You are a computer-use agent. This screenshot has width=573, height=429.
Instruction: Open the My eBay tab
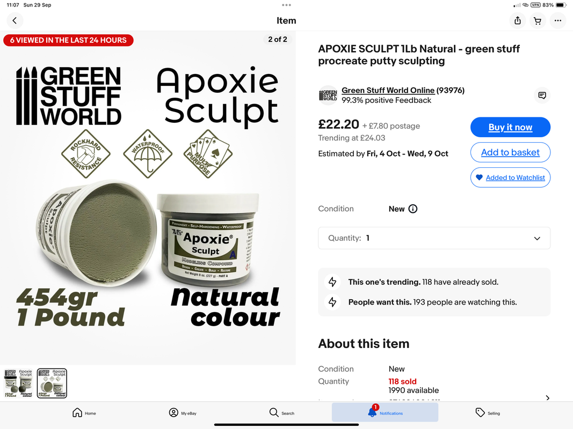[183, 412]
